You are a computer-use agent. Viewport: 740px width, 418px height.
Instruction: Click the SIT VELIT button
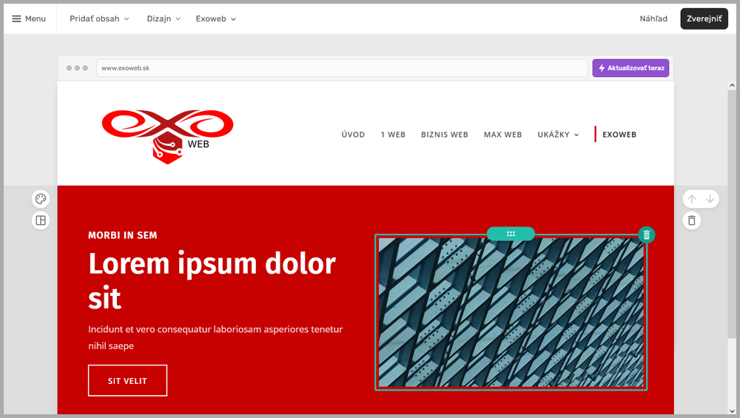tap(127, 380)
